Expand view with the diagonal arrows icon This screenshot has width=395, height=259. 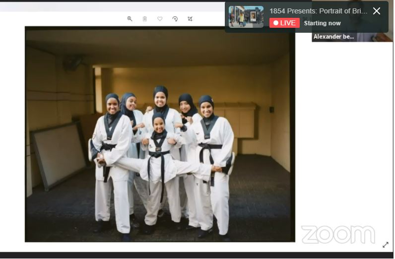pyautogui.click(x=386, y=245)
